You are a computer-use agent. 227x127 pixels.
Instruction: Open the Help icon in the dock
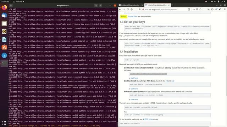[x=4, y=55]
